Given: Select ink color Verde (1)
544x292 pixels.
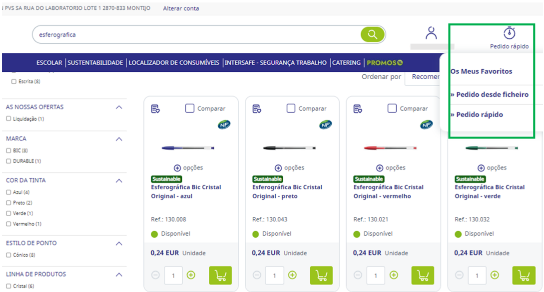Looking at the screenshot, I should [x=8, y=213].
